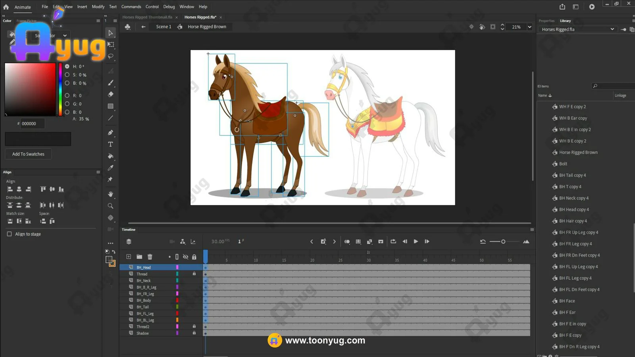Pick the Eyedropper tool
Image resolution: width=635 pixels, height=357 pixels.
(110, 168)
